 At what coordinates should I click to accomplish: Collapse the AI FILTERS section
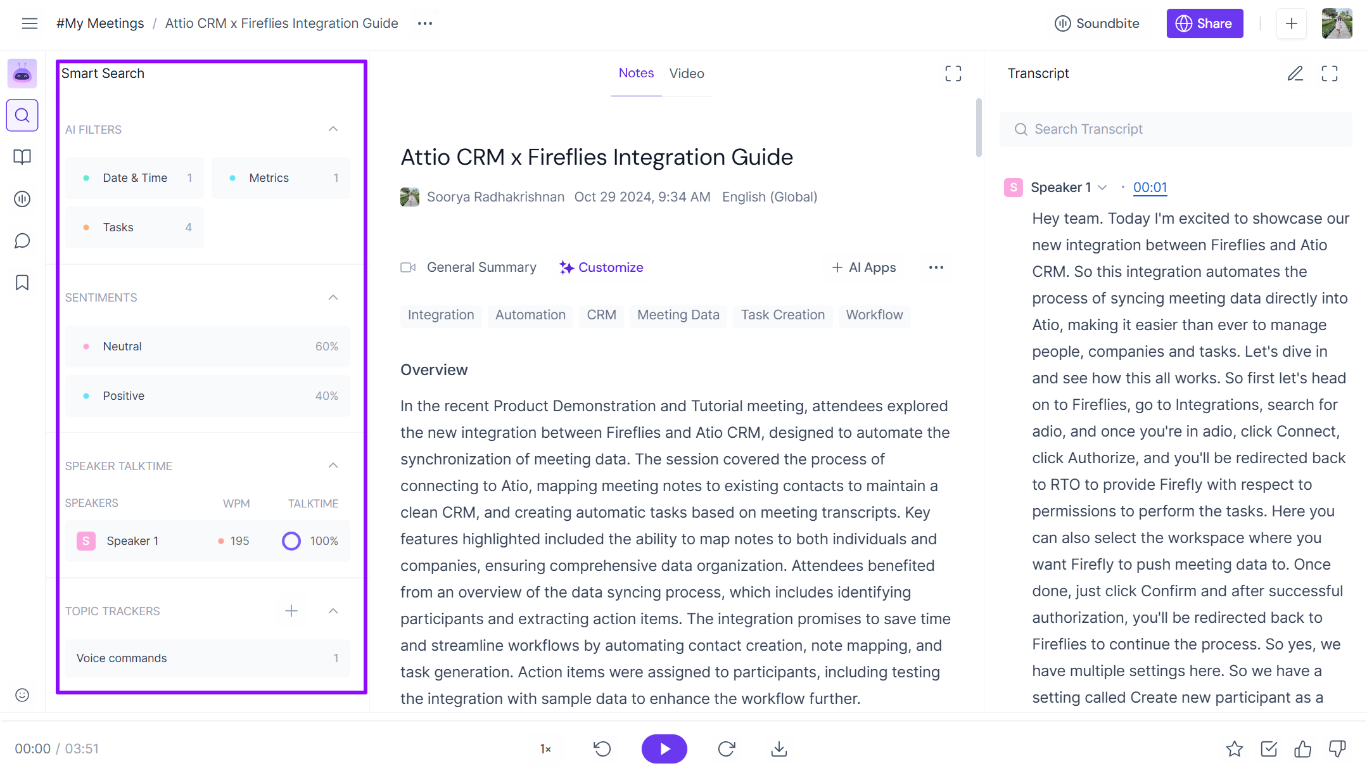click(x=333, y=129)
